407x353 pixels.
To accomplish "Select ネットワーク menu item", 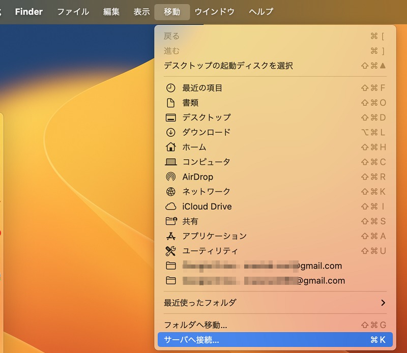I will pyautogui.click(x=275, y=192).
